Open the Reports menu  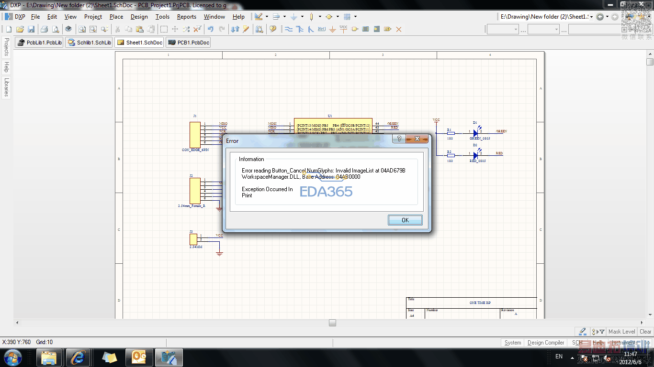pyautogui.click(x=186, y=17)
